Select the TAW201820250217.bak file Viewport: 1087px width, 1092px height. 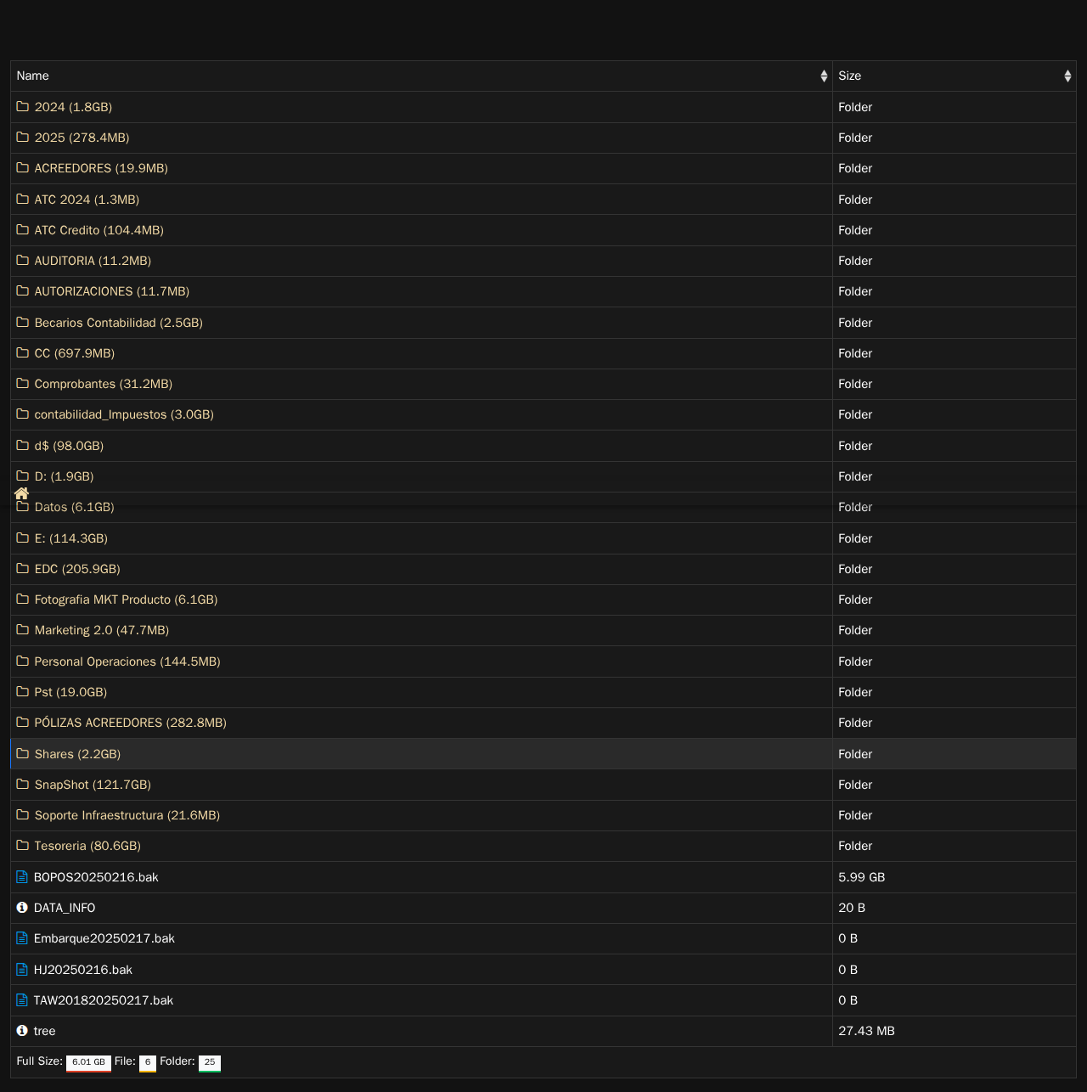click(104, 1000)
